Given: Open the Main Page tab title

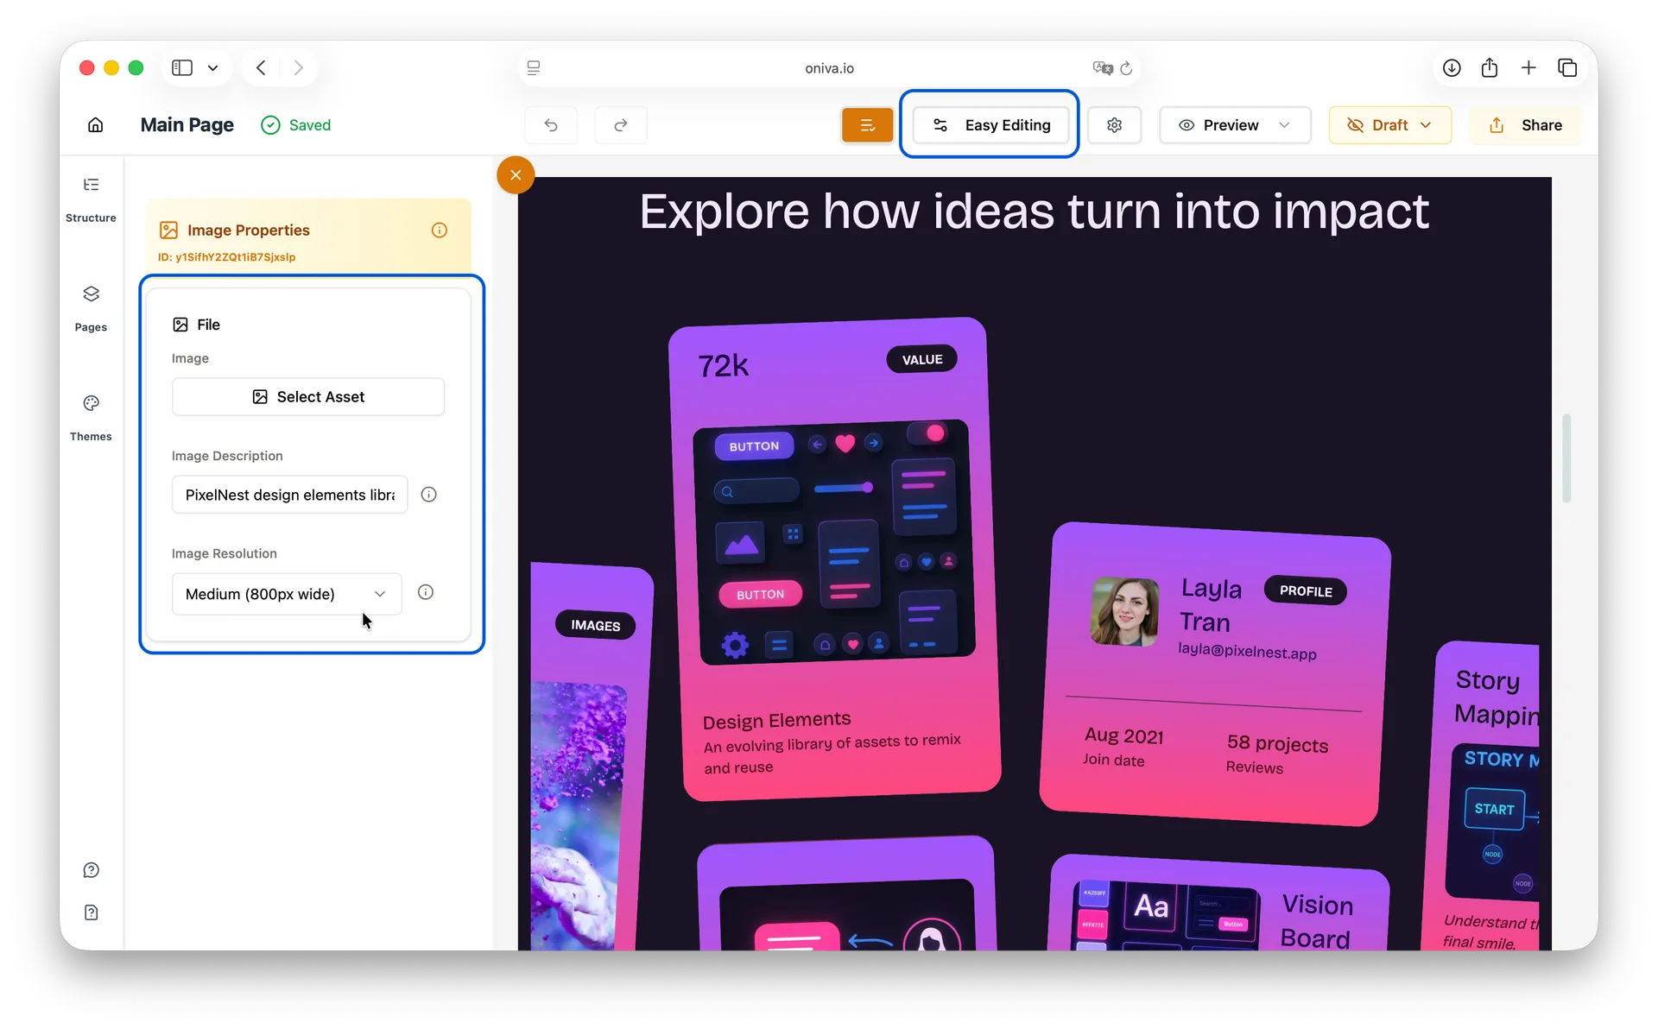Looking at the screenshot, I should [187, 124].
